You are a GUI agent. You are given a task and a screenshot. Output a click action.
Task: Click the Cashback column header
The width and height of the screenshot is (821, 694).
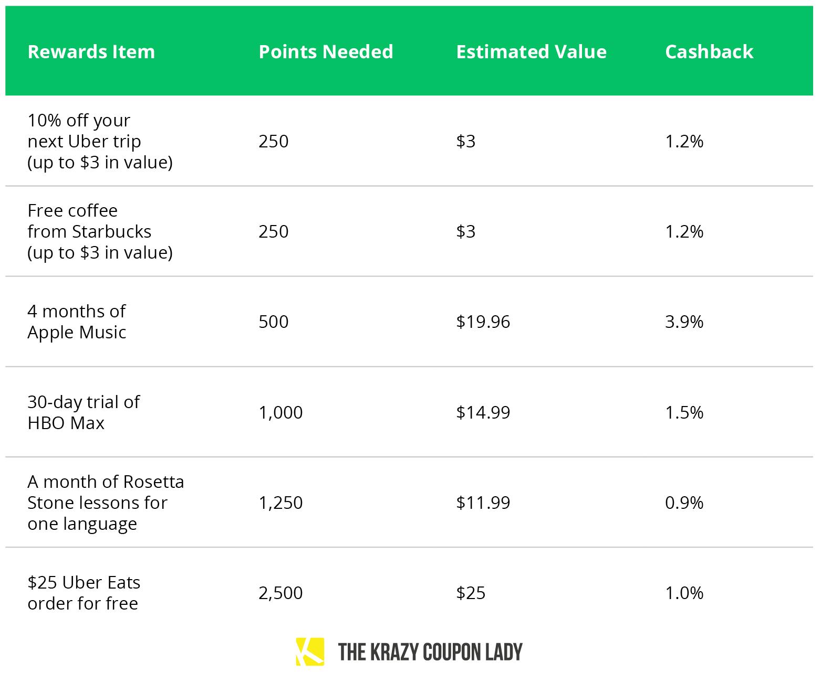tap(709, 51)
